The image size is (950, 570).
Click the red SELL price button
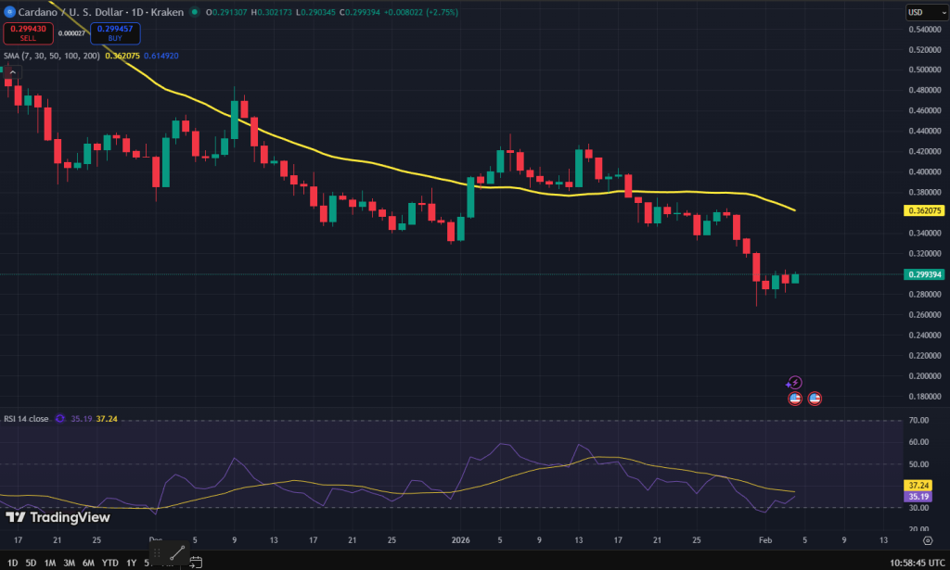(x=29, y=33)
